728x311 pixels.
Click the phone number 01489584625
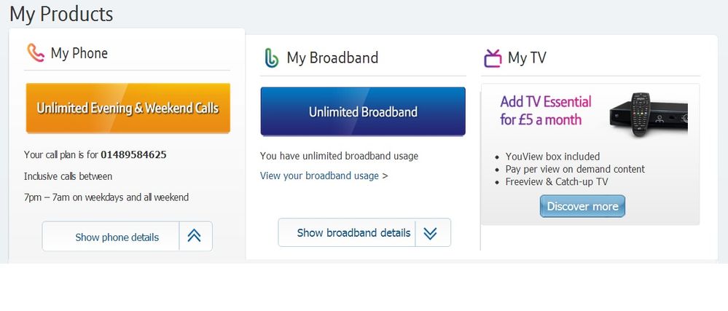(133, 154)
